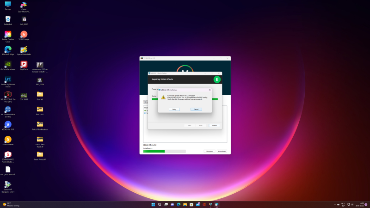
Task: Click Cancel in the error message box
Action: click(x=196, y=109)
